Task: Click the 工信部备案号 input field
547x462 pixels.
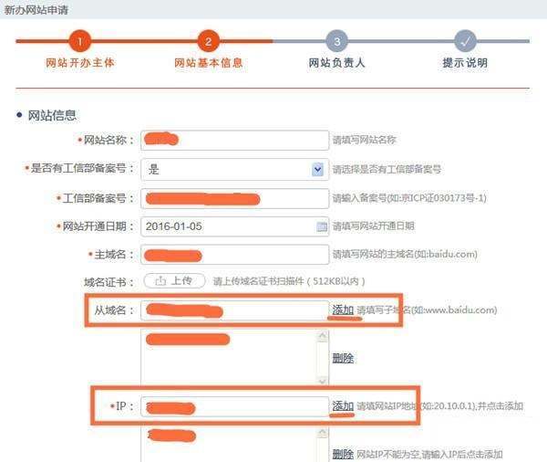Action: (x=235, y=198)
